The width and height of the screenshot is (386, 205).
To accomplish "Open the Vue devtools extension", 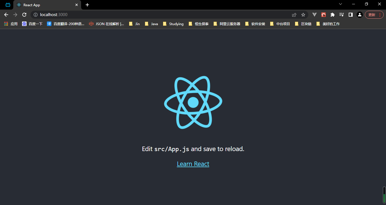I will pos(315,15).
